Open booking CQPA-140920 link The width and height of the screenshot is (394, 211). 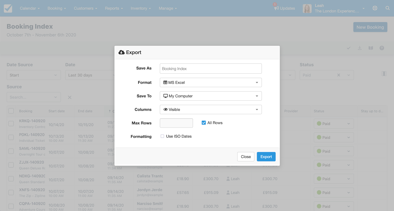coord(32,204)
